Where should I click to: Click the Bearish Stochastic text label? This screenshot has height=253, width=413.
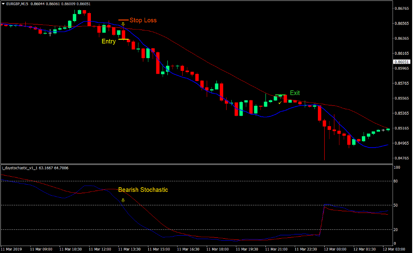[143, 190]
